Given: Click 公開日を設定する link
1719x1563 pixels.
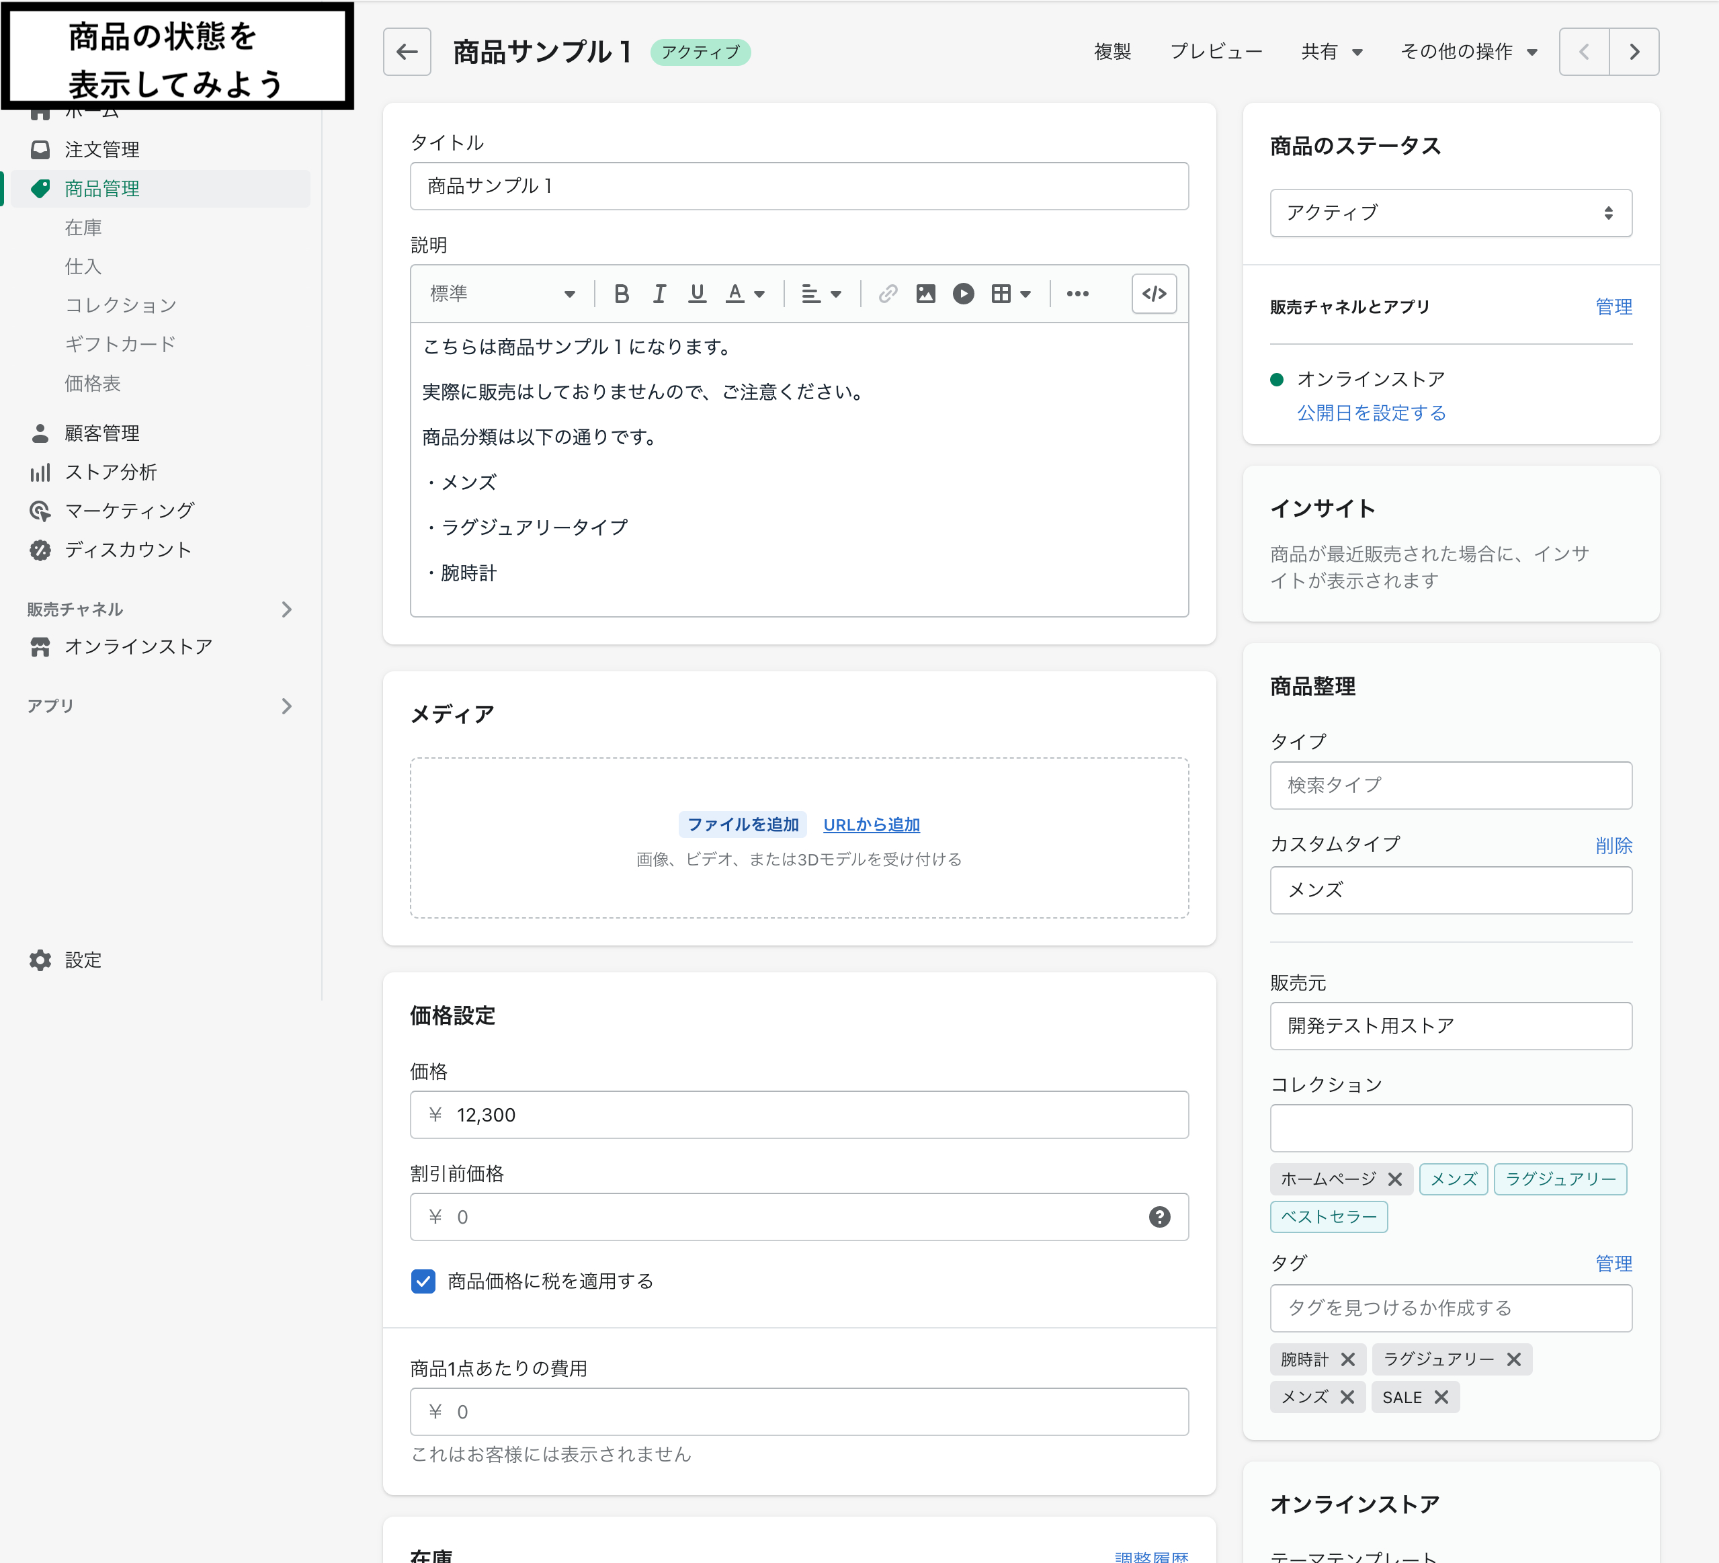Looking at the screenshot, I should pyautogui.click(x=1371, y=413).
